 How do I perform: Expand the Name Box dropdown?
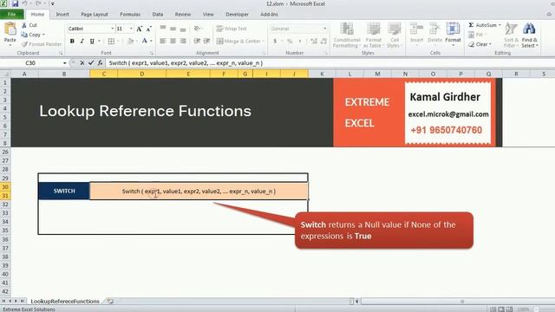click(x=64, y=62)
